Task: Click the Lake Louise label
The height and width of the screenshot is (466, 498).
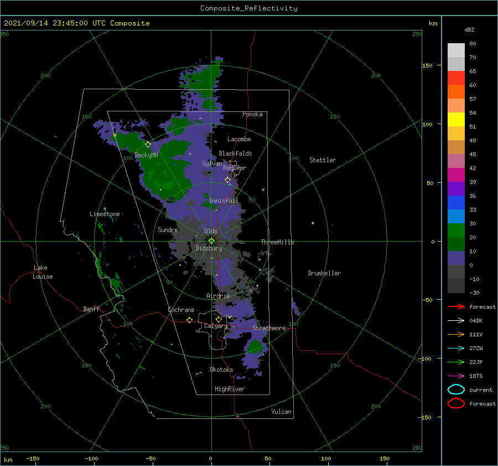Action: pyautogui.click(x=43, y=272)
